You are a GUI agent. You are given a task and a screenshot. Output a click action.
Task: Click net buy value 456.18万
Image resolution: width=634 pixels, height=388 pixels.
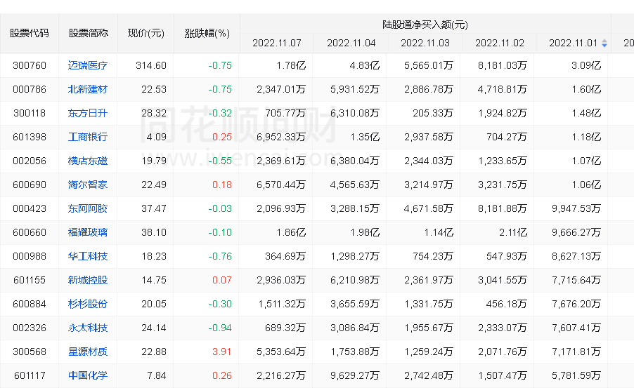point(507,304)
